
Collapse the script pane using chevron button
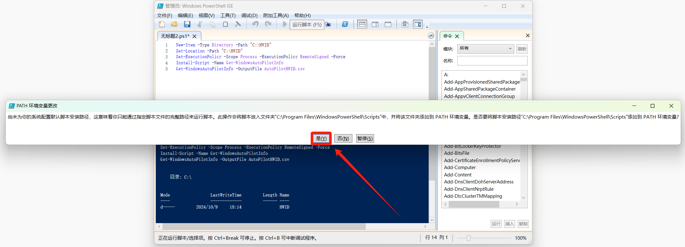click(x=431, y=36)
